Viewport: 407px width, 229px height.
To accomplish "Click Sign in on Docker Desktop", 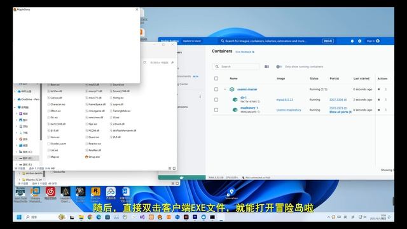I will point(373,41).
